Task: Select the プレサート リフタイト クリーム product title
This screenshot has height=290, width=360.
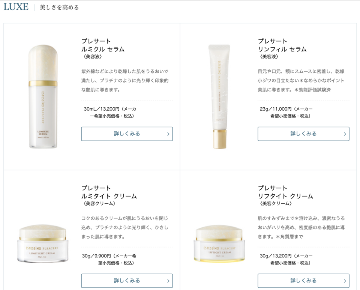Action: 285,192
